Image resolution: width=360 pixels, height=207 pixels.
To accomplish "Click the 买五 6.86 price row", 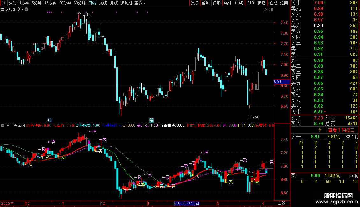I will [325, 83].
